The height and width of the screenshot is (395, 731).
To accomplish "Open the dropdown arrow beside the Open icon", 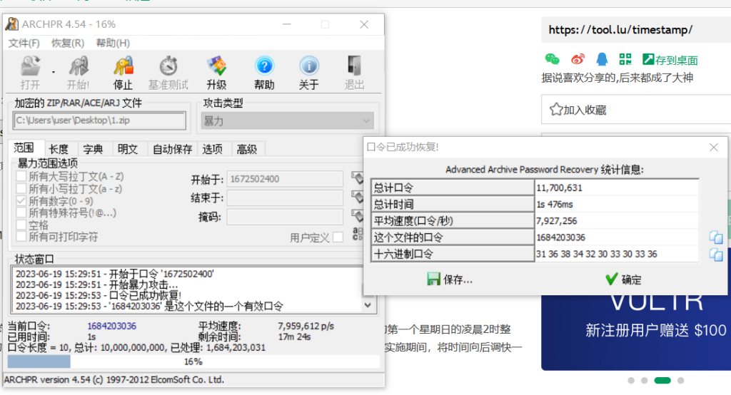I will pos(53,71).
